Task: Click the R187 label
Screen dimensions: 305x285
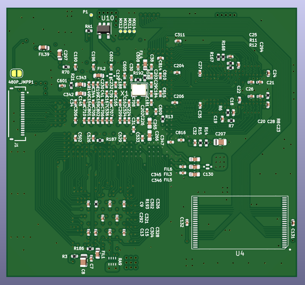Action: [x=111, y=139]
